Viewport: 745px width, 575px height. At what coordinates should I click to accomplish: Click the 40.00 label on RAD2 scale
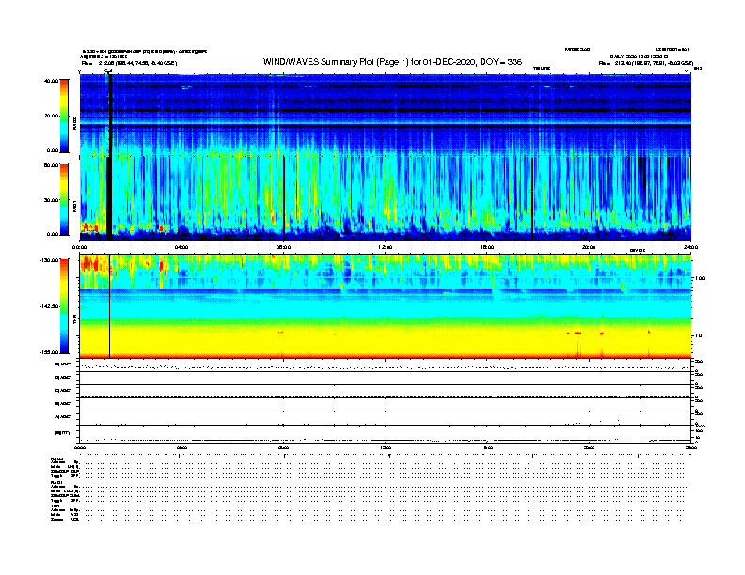51,81
